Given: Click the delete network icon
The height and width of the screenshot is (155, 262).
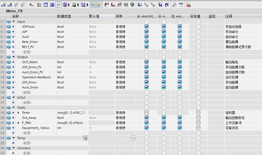Looking at the screenshot, I should tap(10, 5).
